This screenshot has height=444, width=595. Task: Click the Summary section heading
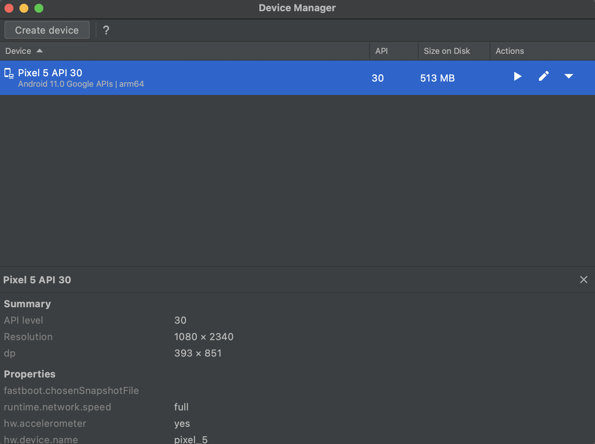tap(27, 304)
